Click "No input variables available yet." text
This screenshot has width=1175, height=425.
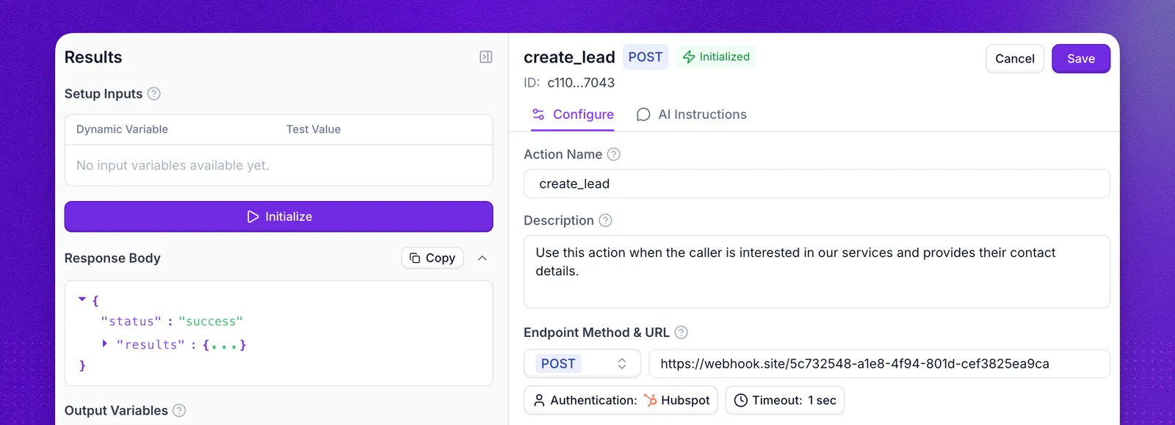pyautogui.click(x=173, y=165)
